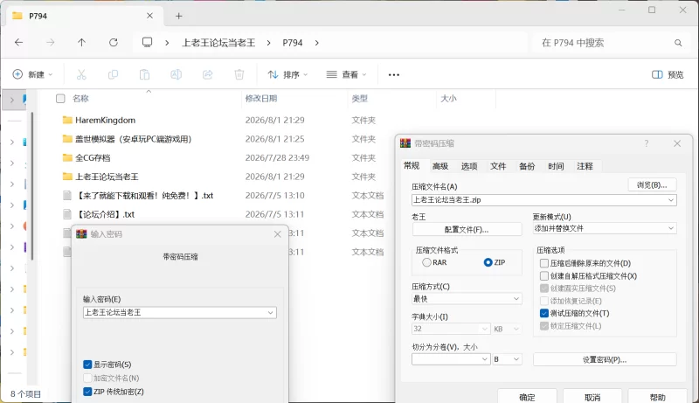Click the Delete trash icon
This screenshot has width=699, height=403.
[239, 74]
